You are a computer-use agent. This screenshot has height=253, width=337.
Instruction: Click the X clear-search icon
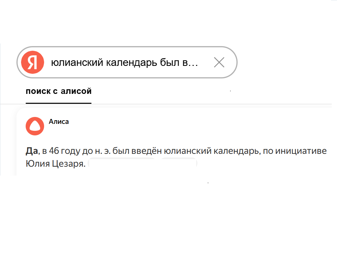[x=219, y=62]
